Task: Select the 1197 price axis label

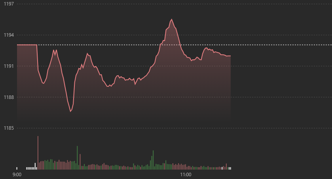Action: click(x=9, y=4)
